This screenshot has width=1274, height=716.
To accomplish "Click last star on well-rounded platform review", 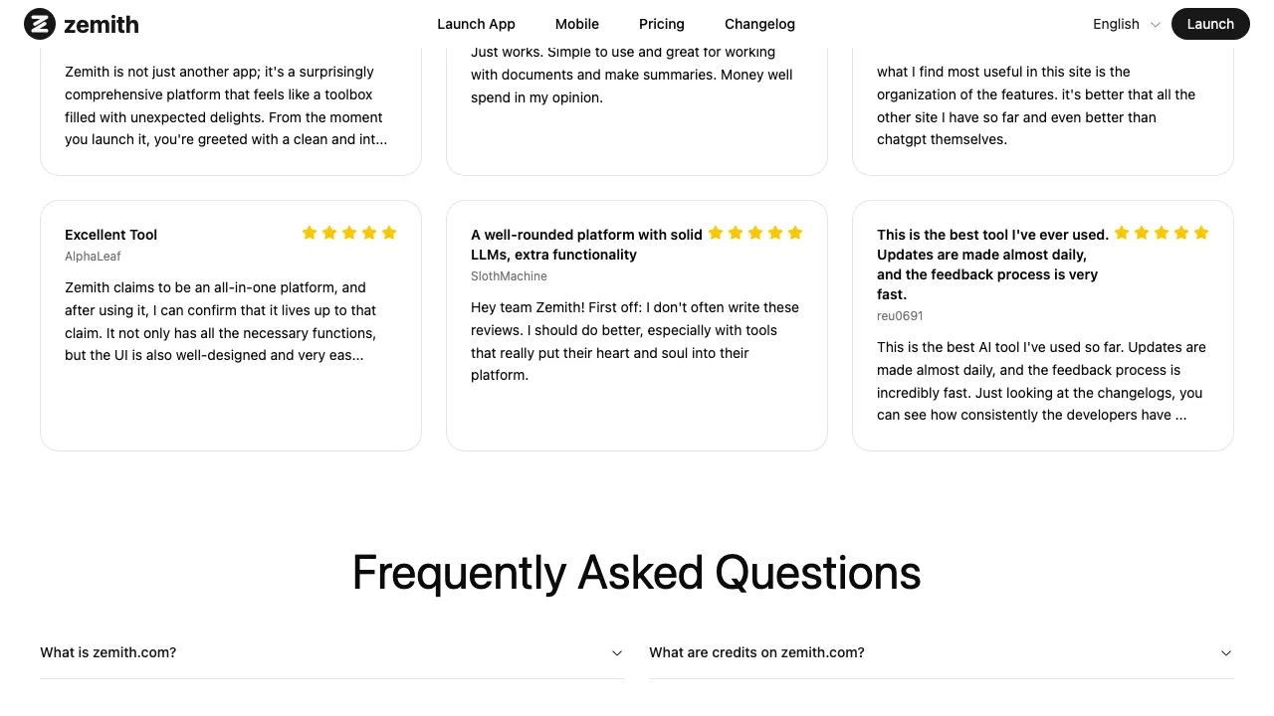I will [x=795, y=233].
